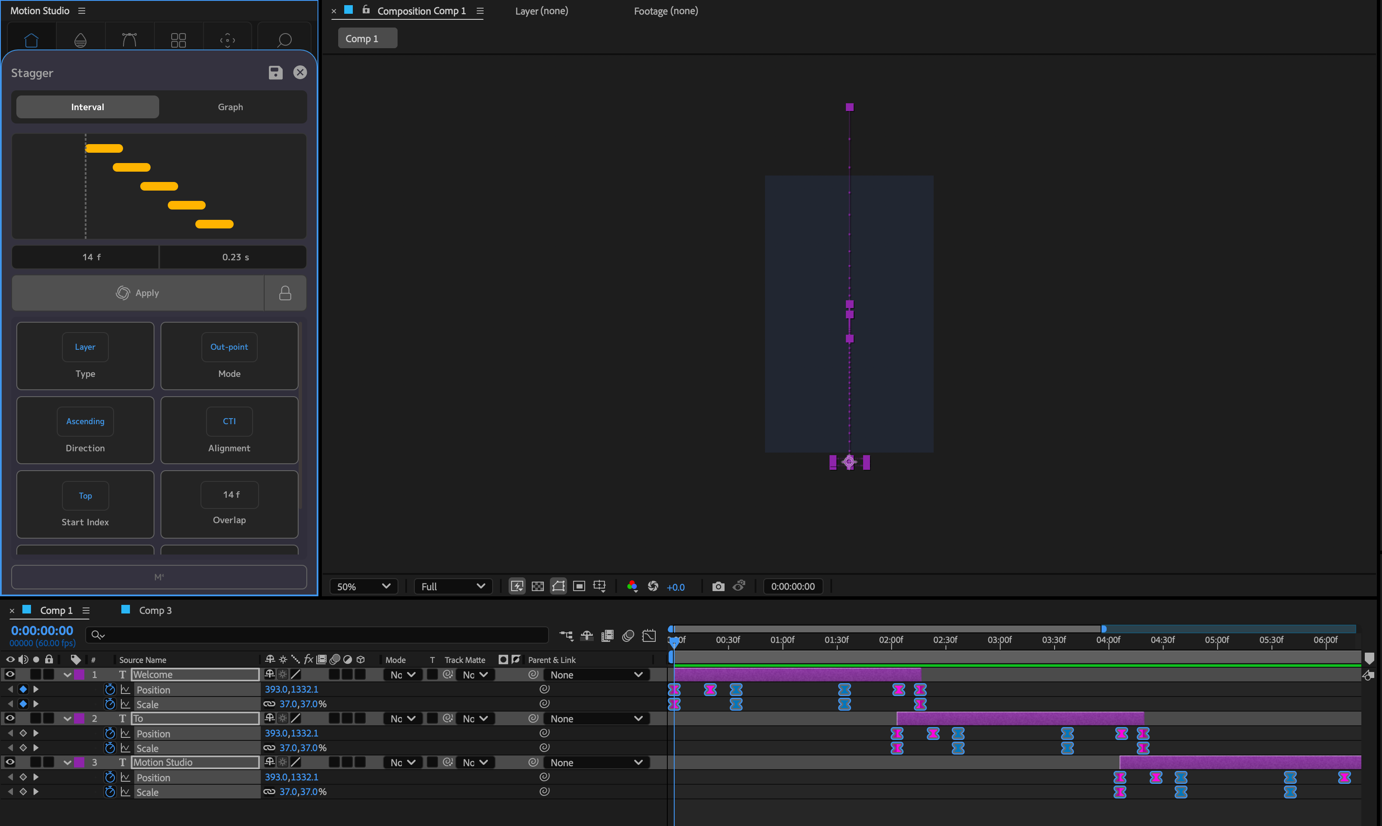Screen dimensions: 1382x826
Task: Click the save preset icon in Stagger
Action: 275,72
